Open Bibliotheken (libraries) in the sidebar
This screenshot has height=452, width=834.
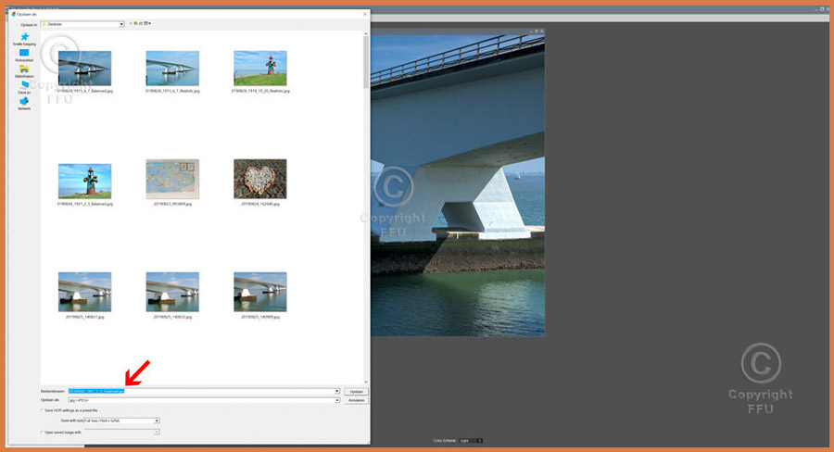(x=24, y=72)
